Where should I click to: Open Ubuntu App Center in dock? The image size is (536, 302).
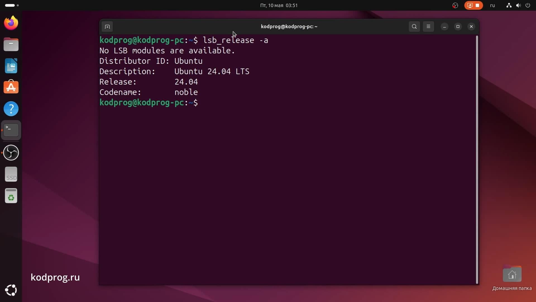[11, 87]
